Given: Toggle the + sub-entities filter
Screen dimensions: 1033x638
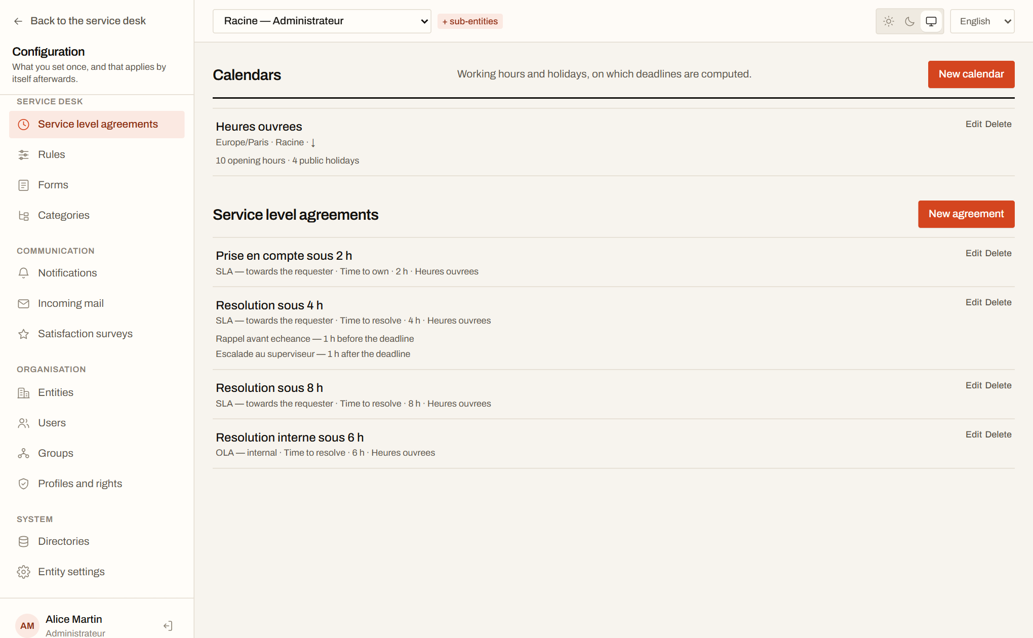Looking at the screenshot, I should [x=470, y=21].
